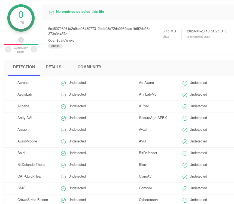Click the BitDefenderTheta result check icon

(63, 165)
